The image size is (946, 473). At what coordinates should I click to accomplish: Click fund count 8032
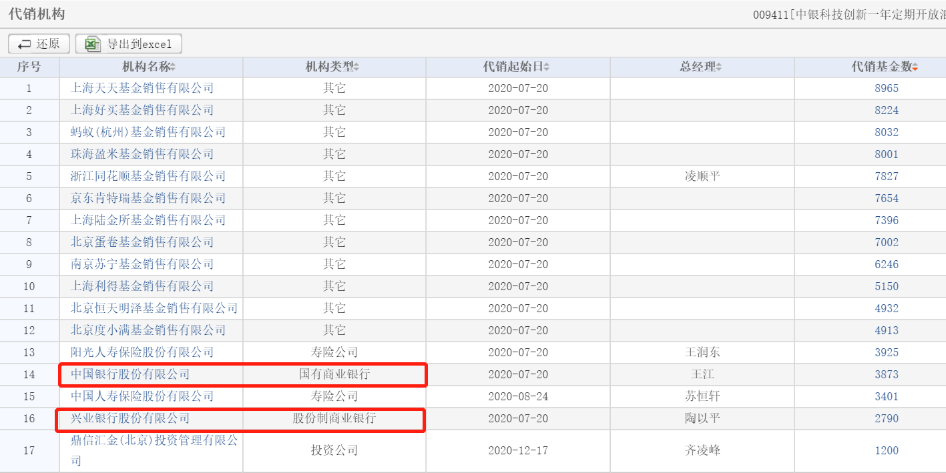click(887, 132)
